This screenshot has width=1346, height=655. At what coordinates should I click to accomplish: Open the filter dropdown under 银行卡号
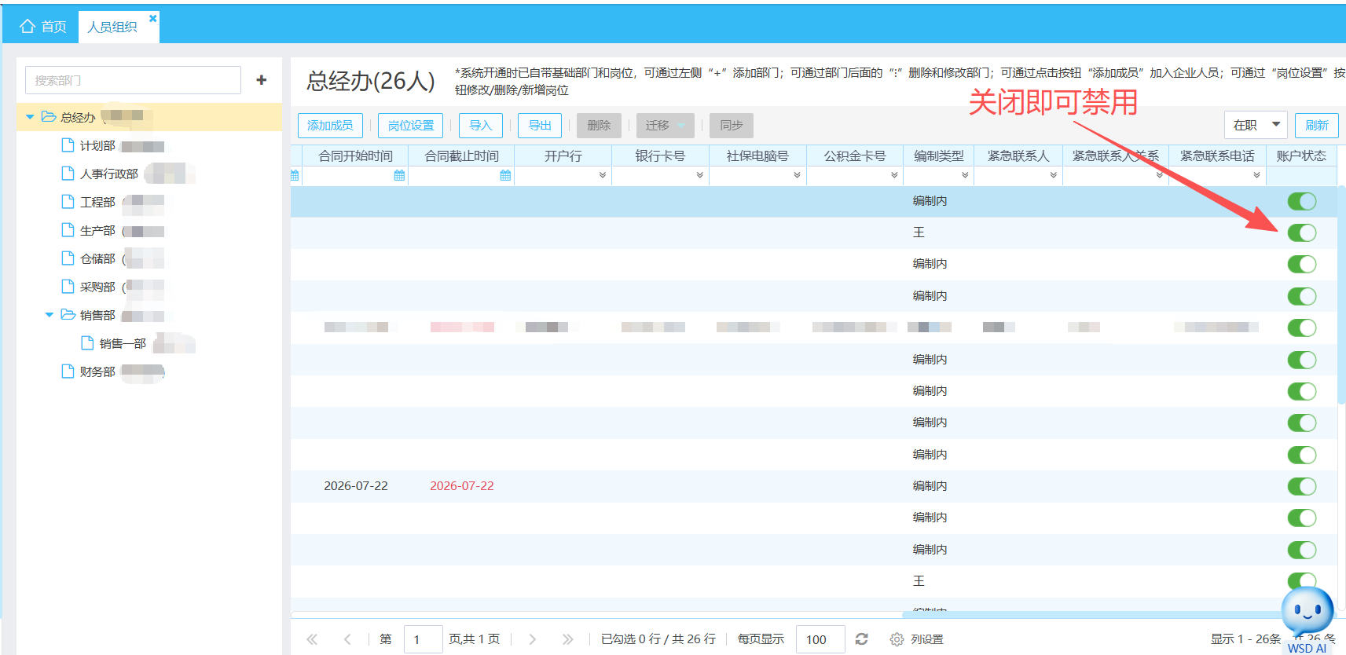pos(699,176)
